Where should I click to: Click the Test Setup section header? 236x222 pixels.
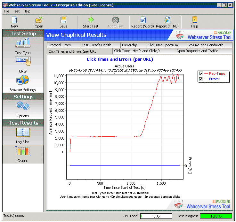23,33
